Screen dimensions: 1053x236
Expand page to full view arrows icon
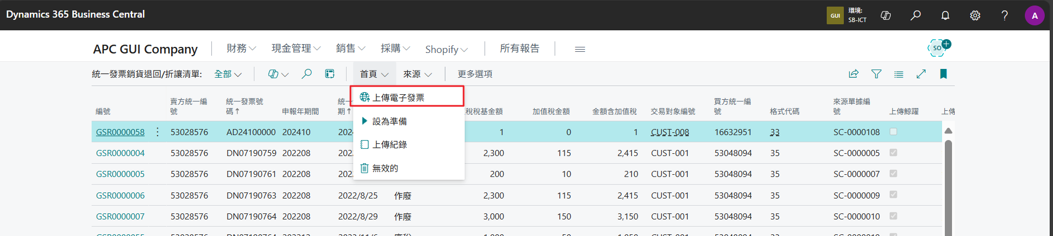pos(921,74)
